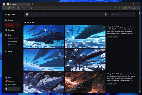Focus the 'What will you imagine?' prompt field
Screen dimensions: 142x95
(x=67, y=14)
